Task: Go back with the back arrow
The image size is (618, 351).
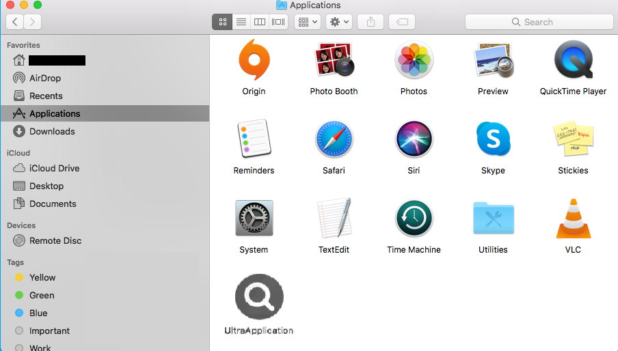Action: [x=14, y=22]
